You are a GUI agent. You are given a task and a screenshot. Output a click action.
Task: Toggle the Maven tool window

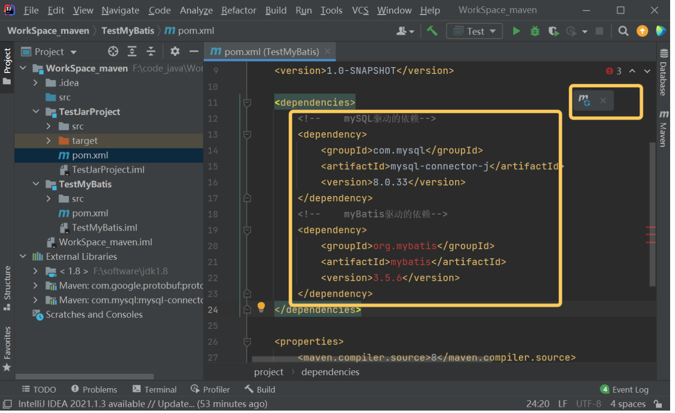[x=664, y=128]
